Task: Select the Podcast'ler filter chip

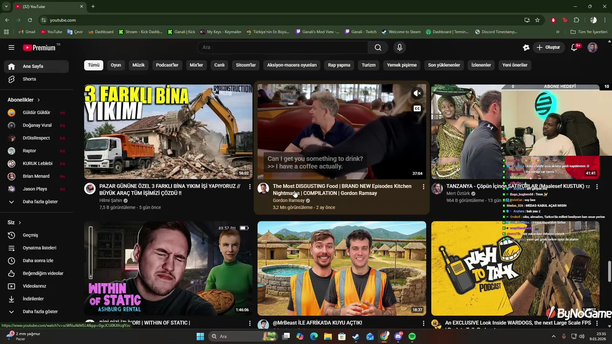Action: (x=167, y=65)
